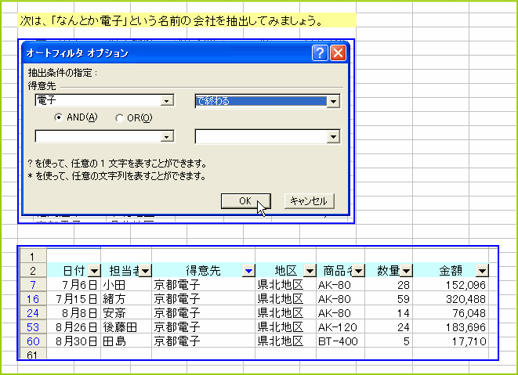The height and width of the screenshot is (375, 518).
Task: Click the 7月15日 date cell
Action: (74, 299)
